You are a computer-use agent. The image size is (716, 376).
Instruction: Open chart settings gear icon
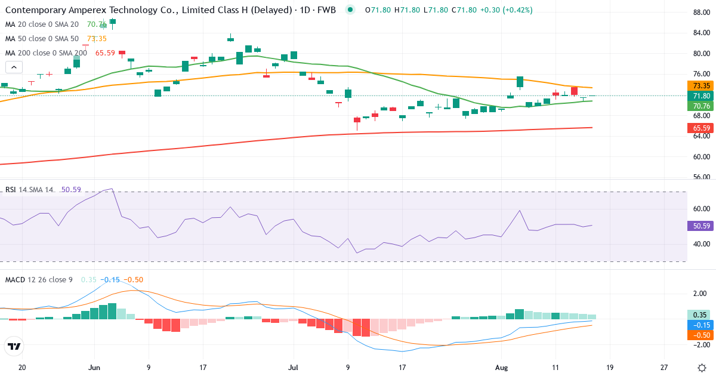click(x=702, y=367)
